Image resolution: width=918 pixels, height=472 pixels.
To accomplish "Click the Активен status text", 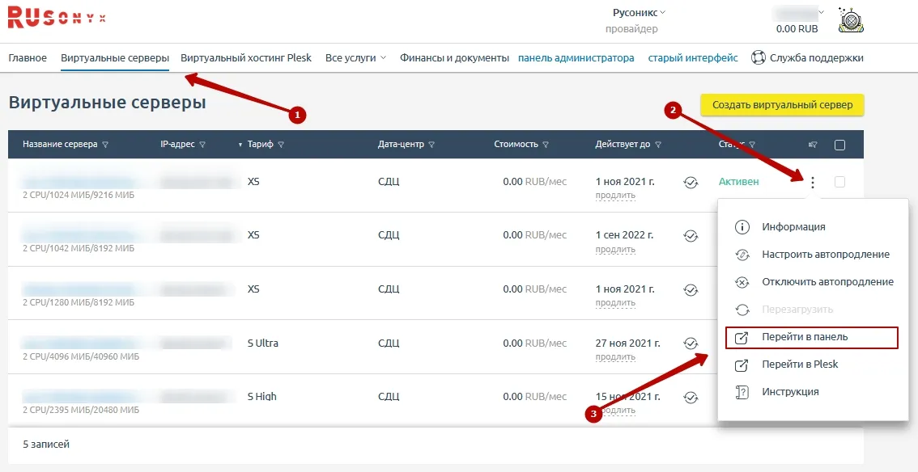I will [739, 182].
